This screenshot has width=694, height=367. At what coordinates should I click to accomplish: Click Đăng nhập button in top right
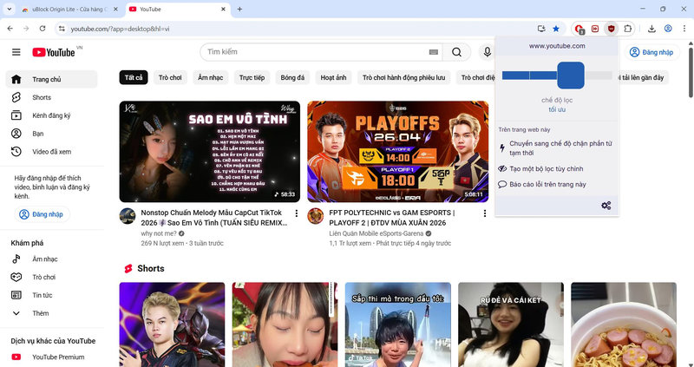(652, 52)
